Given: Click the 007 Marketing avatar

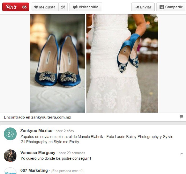Looking at the screenshot, I should tap(10, 171).
